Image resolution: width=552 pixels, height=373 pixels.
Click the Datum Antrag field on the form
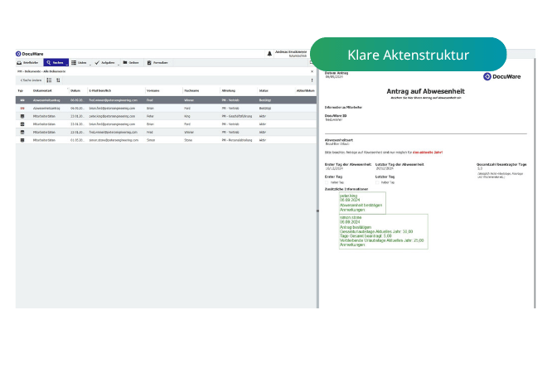coord(337,75)
